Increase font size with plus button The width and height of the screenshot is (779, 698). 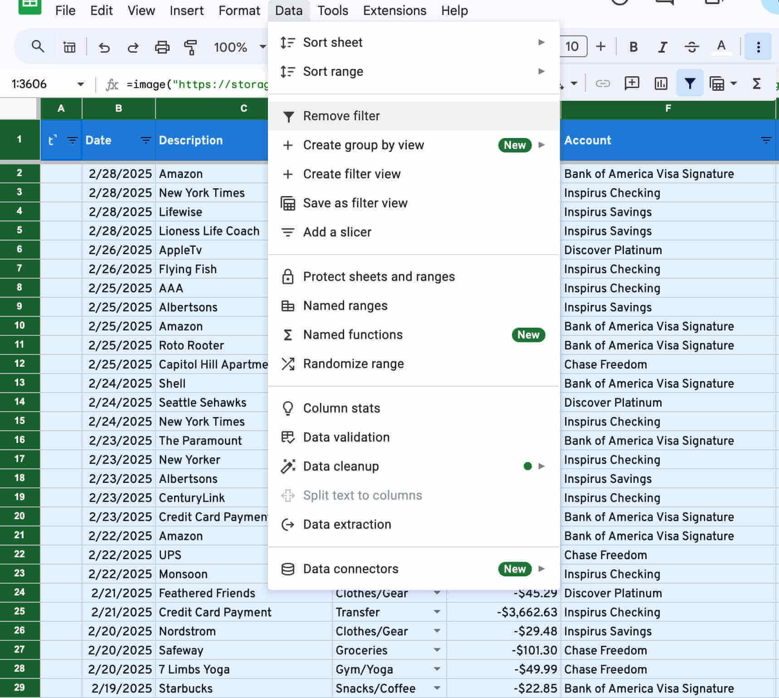pos(601,46)
